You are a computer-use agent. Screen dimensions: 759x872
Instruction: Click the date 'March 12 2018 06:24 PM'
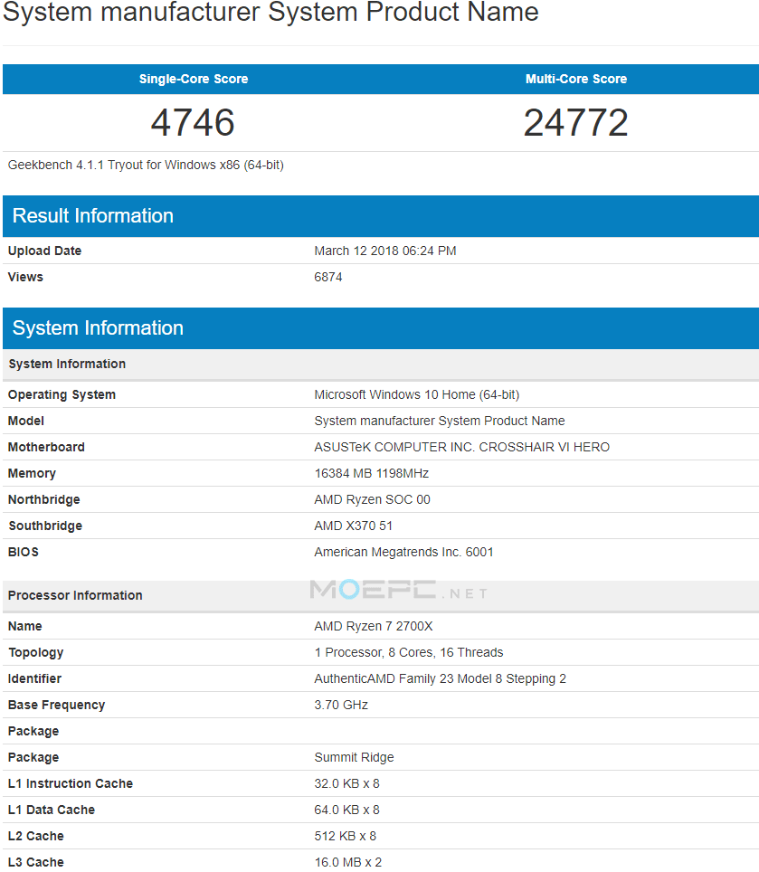[385, 251]
